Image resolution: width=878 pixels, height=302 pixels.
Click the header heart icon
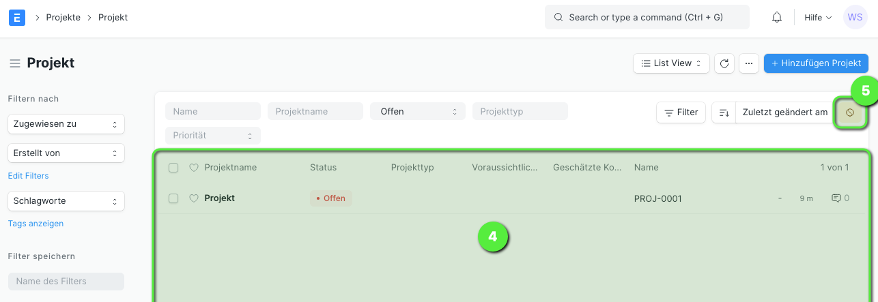(193, 168)
